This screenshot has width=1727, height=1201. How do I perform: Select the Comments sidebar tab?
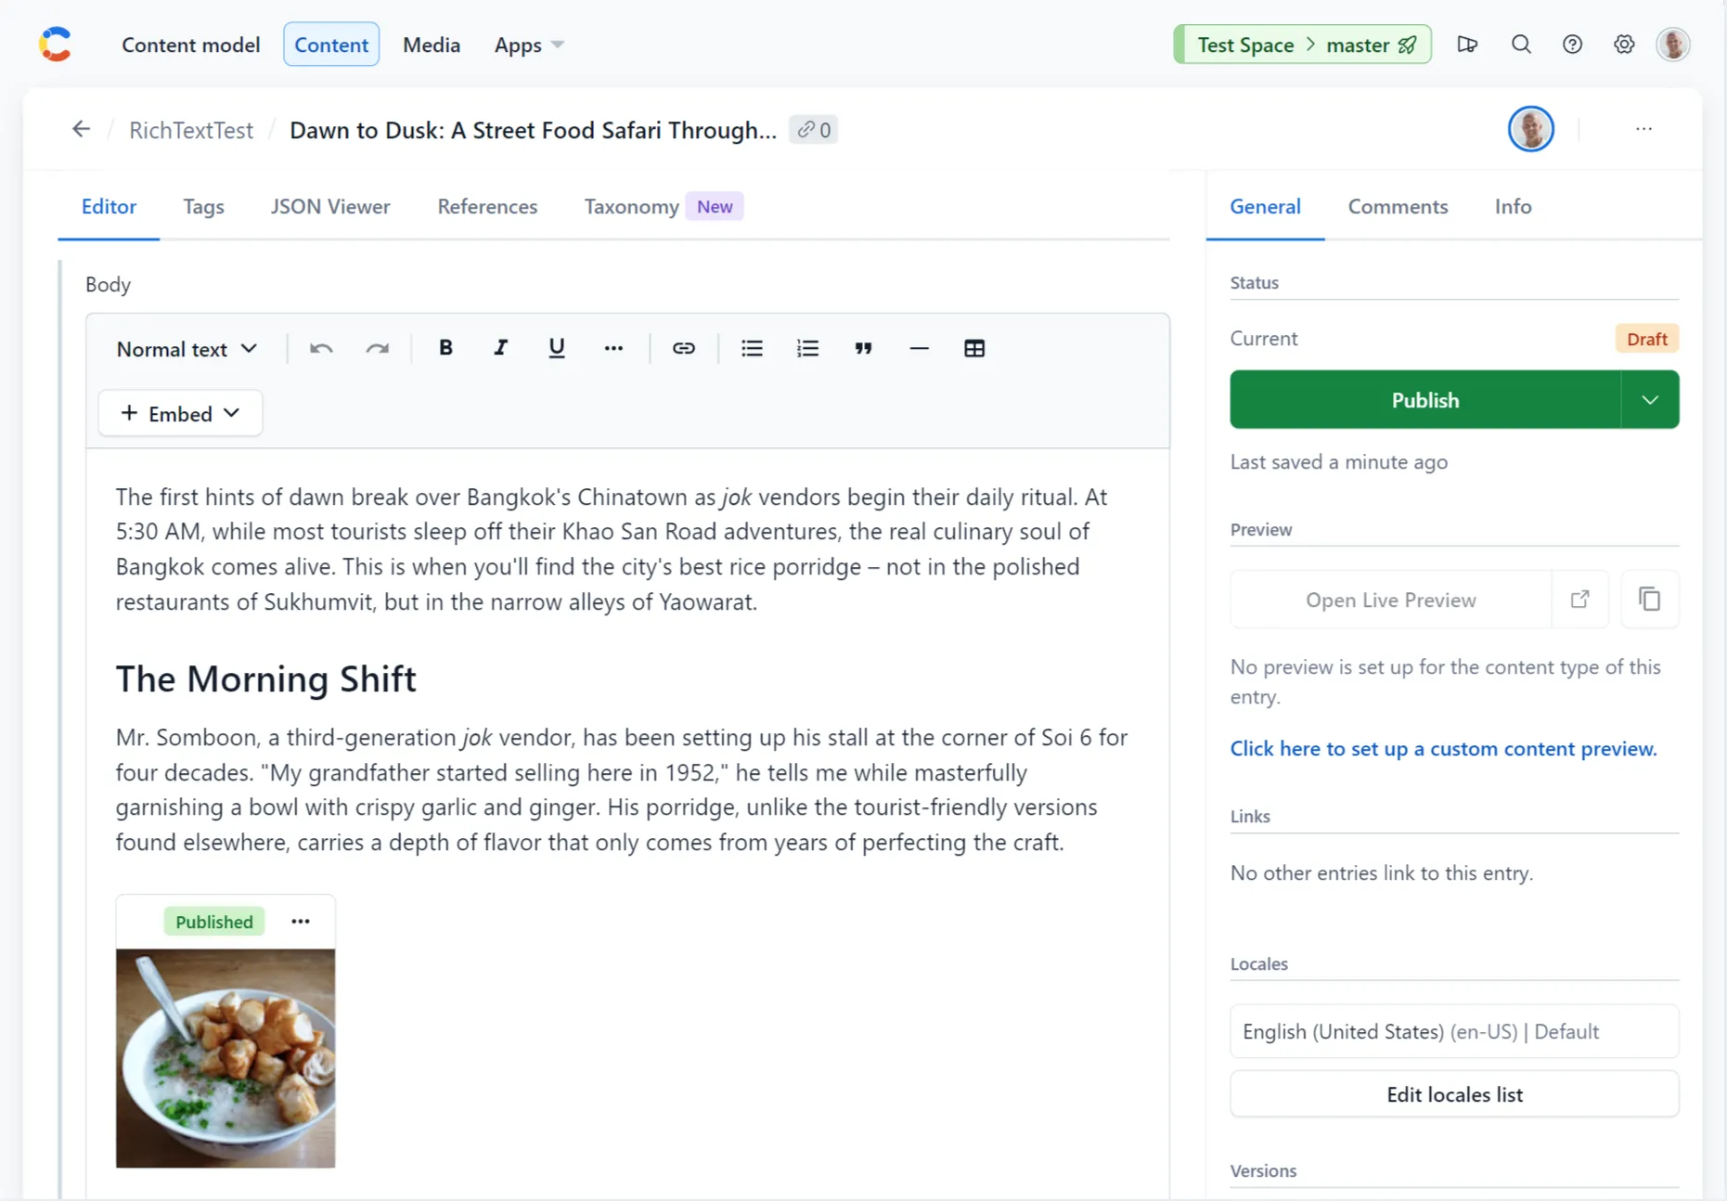pyautogui.click(x=1398, y=207)
